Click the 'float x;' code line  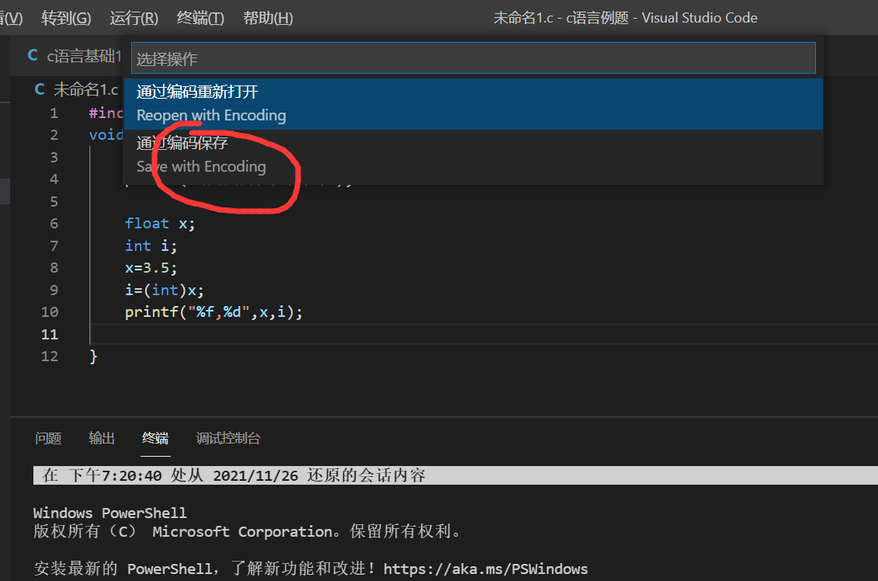point(160,224)
